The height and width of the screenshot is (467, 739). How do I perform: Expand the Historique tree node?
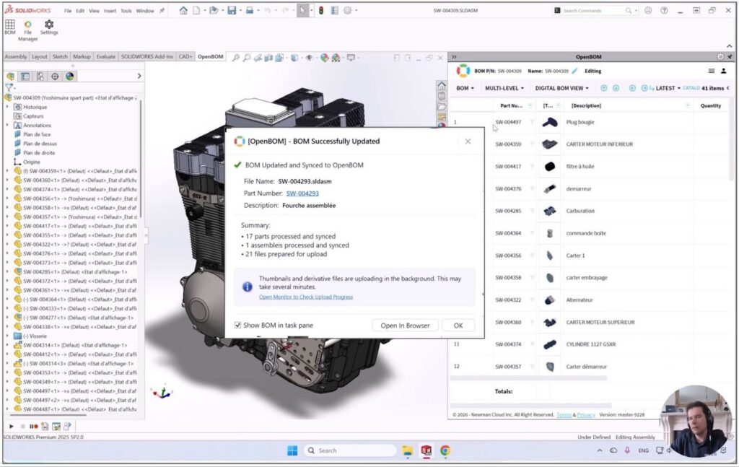coord(7,107)
